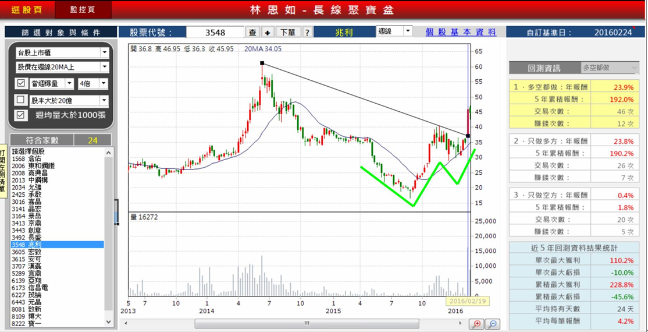Click the zoom out magnifier icon
This screenshot has width=648, height=332.
492,324
